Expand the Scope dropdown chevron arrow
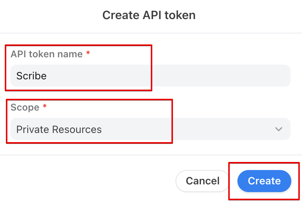This screenshot has width=302, height=202. [x=278, y=129]
